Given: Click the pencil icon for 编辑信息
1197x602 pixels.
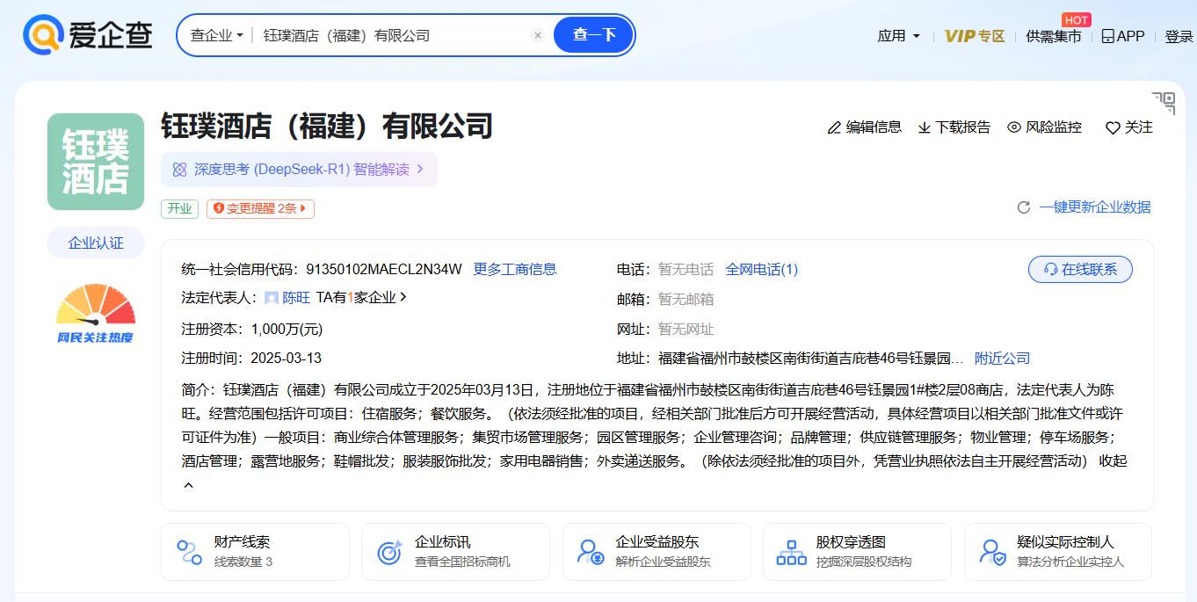Looking at the screenshot, I should 834,127.
